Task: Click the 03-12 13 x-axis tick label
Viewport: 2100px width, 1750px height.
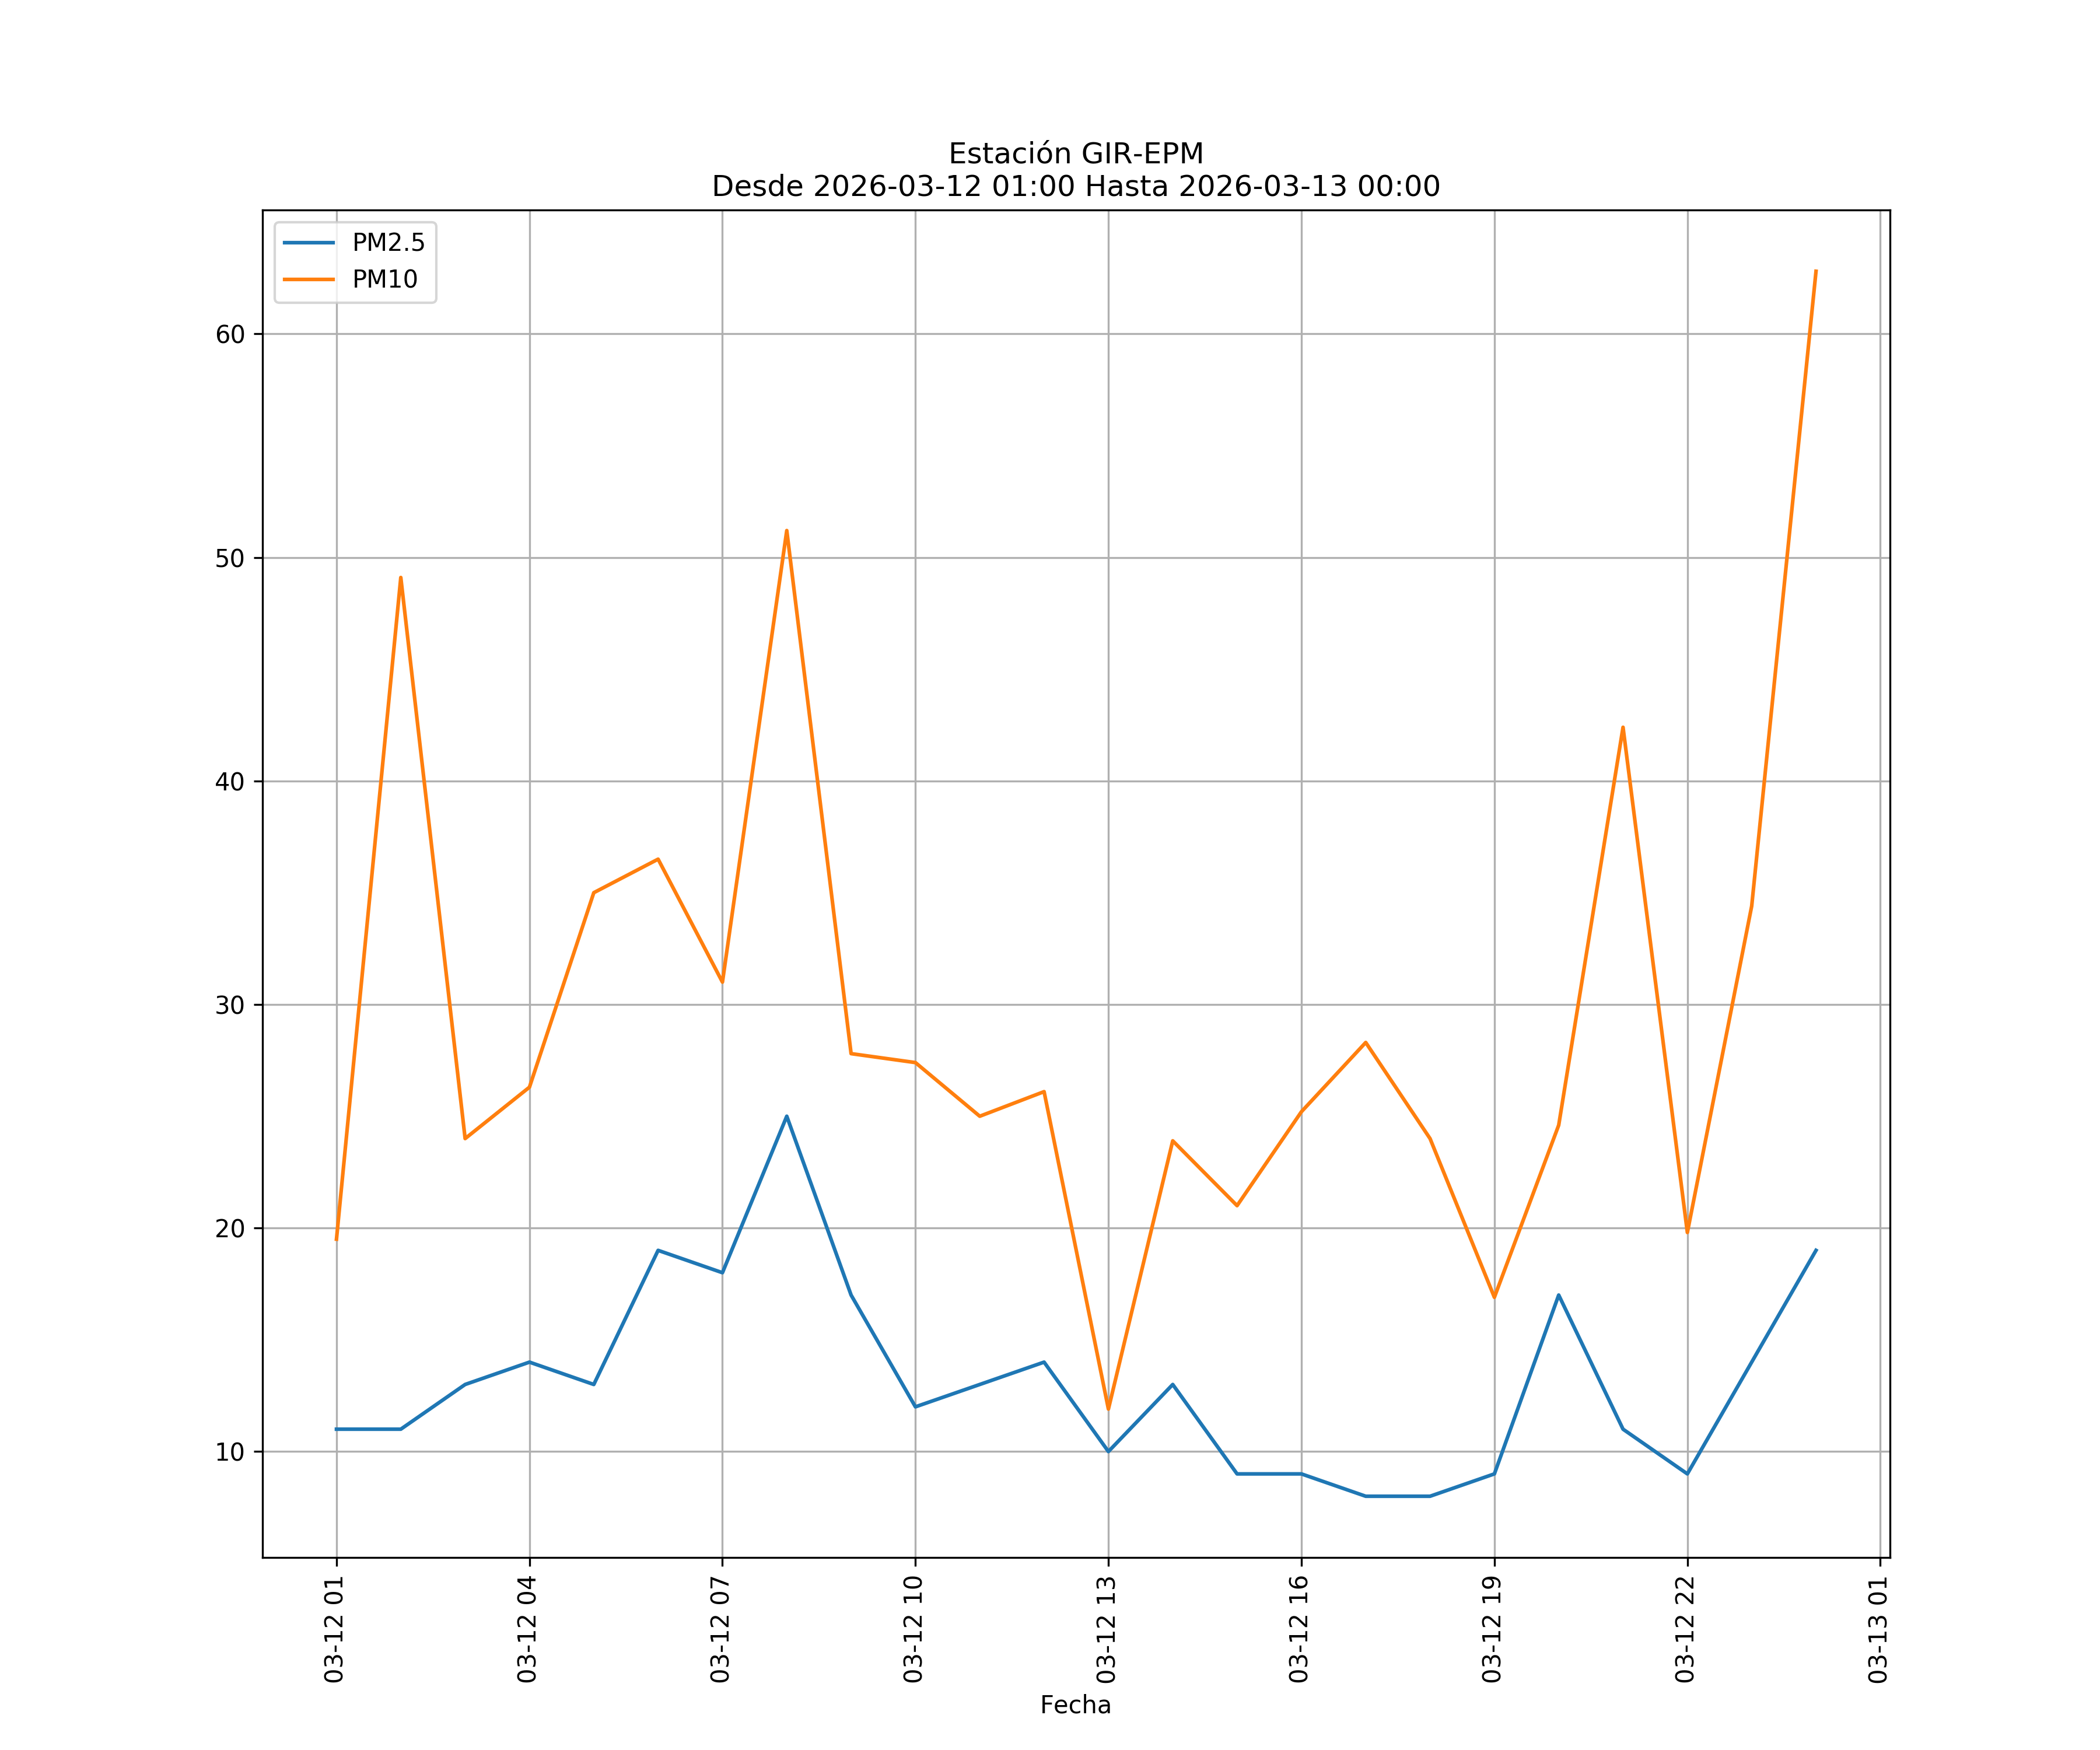Action: [x=1106, y=1629]
